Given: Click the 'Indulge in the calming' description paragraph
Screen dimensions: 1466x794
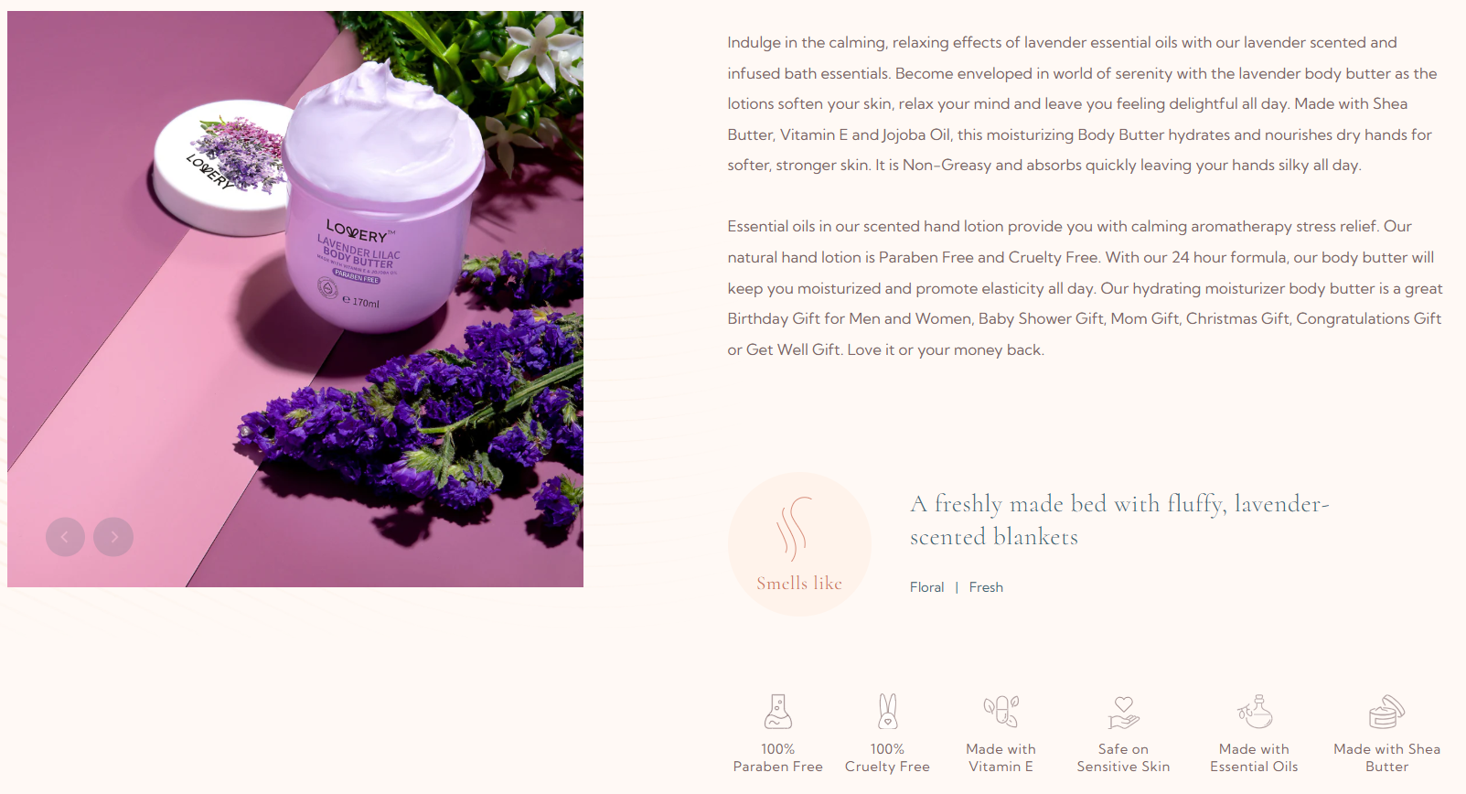Looking at the screenshot, I should (x=1083, y=103).
